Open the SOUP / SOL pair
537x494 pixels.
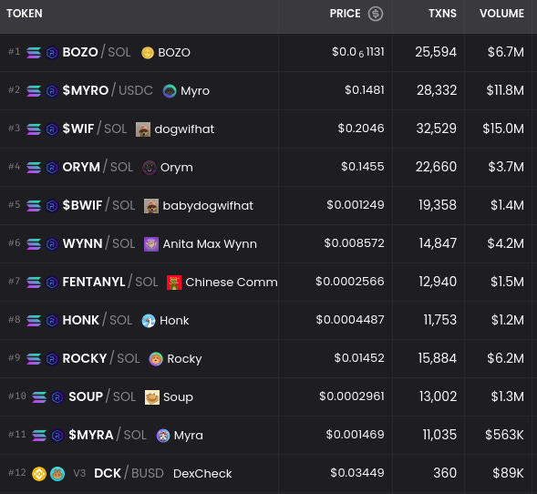click(102, 397)
